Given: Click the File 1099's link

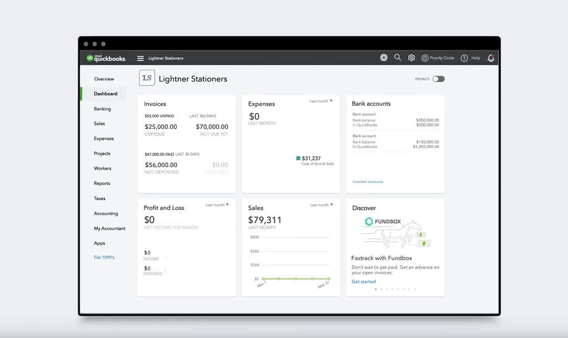Looking at the screenshot, I should coord(104,257).
